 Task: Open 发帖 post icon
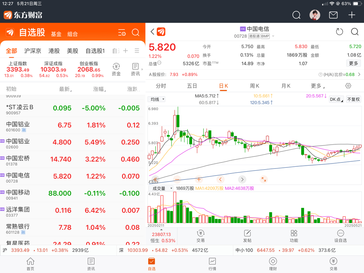click(247, 236)
